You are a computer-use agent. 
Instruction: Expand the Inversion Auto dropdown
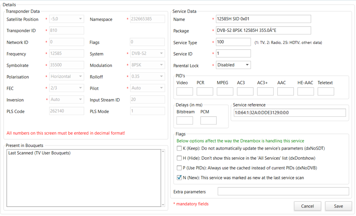click(66, 100)
